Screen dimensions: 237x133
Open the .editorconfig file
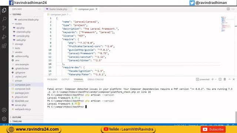point(26,56)
